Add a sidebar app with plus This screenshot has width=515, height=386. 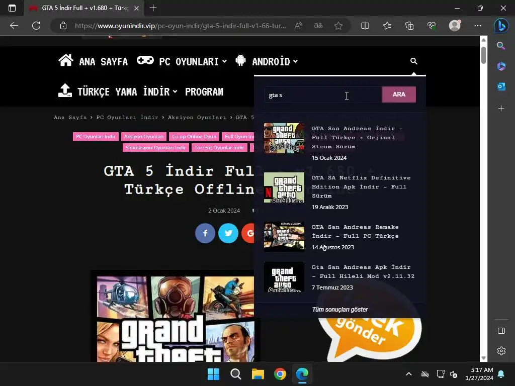click(501, 108)
